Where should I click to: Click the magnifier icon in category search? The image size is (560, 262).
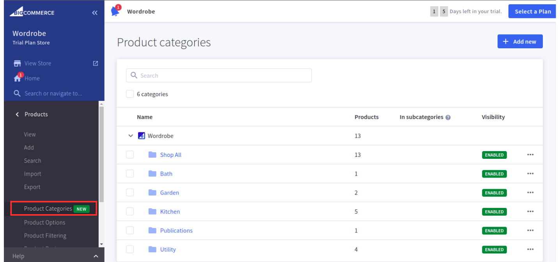134,76
